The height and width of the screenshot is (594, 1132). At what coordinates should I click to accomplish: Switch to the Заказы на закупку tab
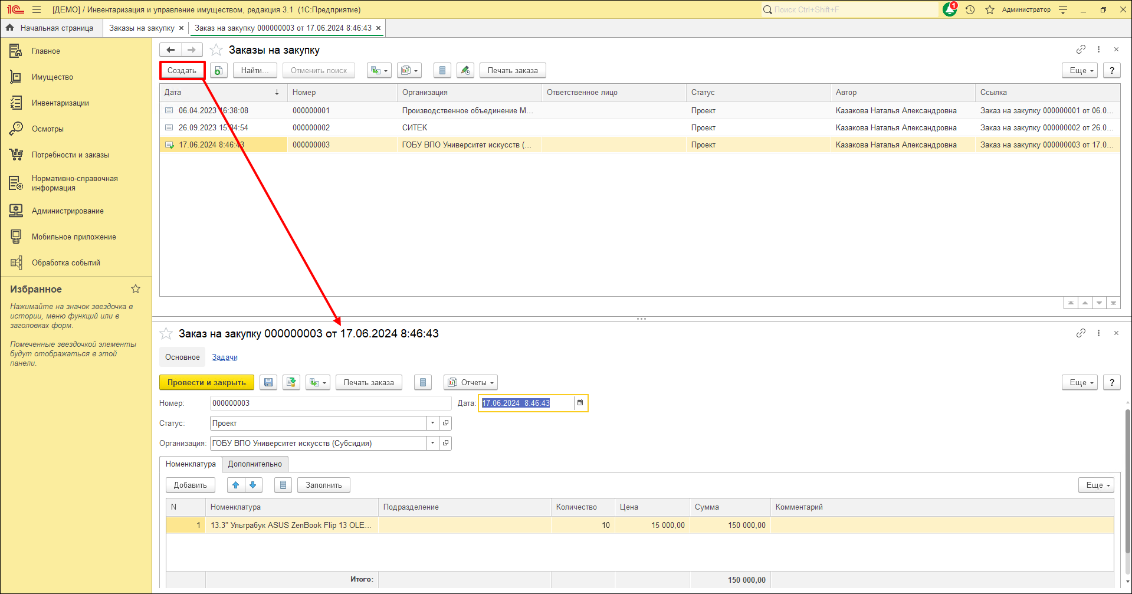[142, 28]
